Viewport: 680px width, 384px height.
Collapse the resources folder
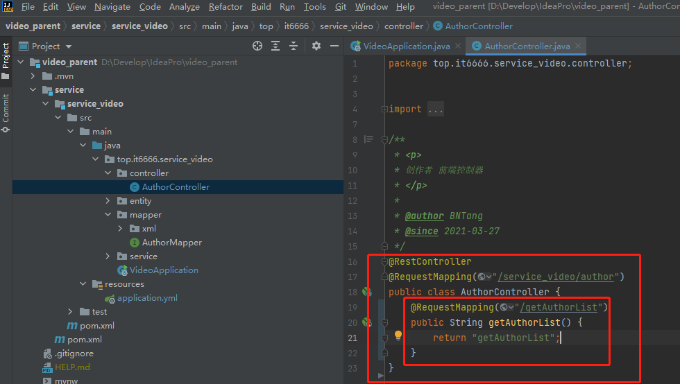point(83,284)
